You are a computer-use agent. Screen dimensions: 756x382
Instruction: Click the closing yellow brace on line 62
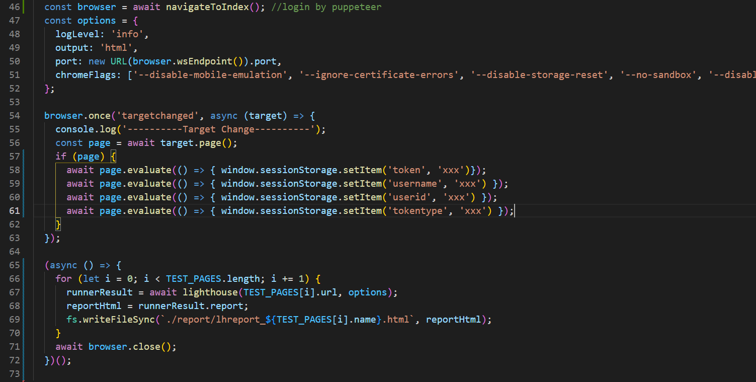(58, 224)
